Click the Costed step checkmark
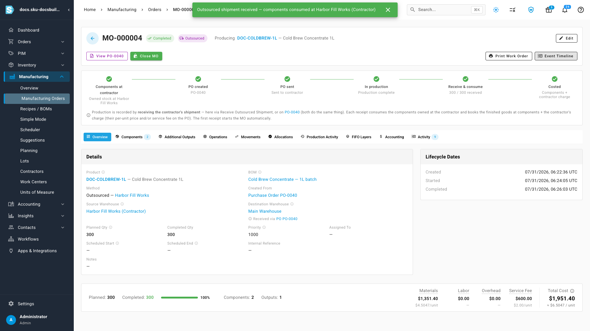The height and width of the screenshot is (331, 590). click(555, 79)
